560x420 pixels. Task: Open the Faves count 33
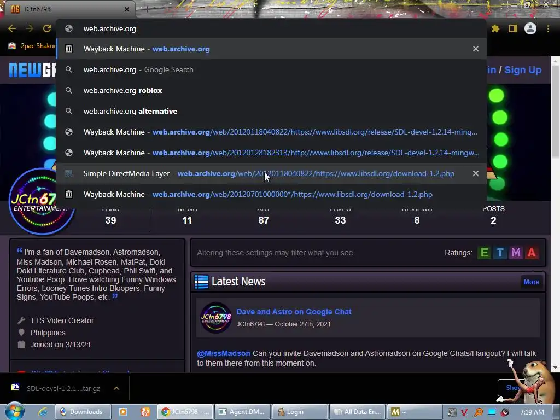340,220
